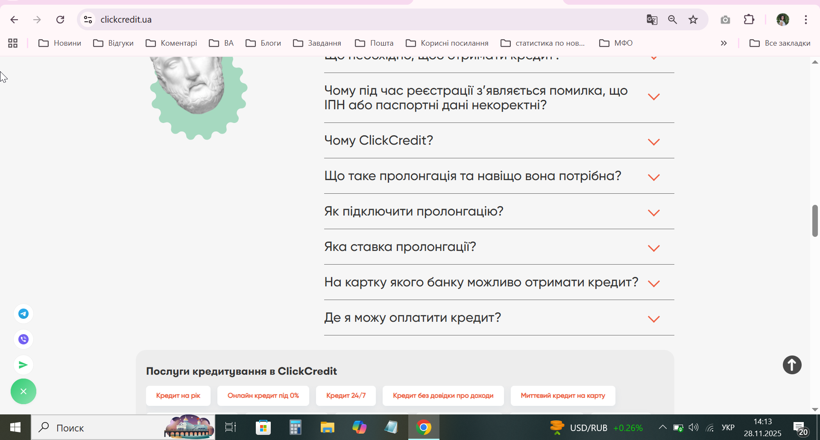Open the Відгуки bookmarks folder

pyautogui.click(x=114, y=43)
